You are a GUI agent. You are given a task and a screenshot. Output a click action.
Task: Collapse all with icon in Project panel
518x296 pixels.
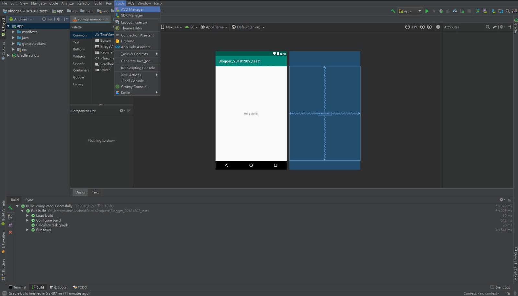pyautogui.click(x=50, y=19)
